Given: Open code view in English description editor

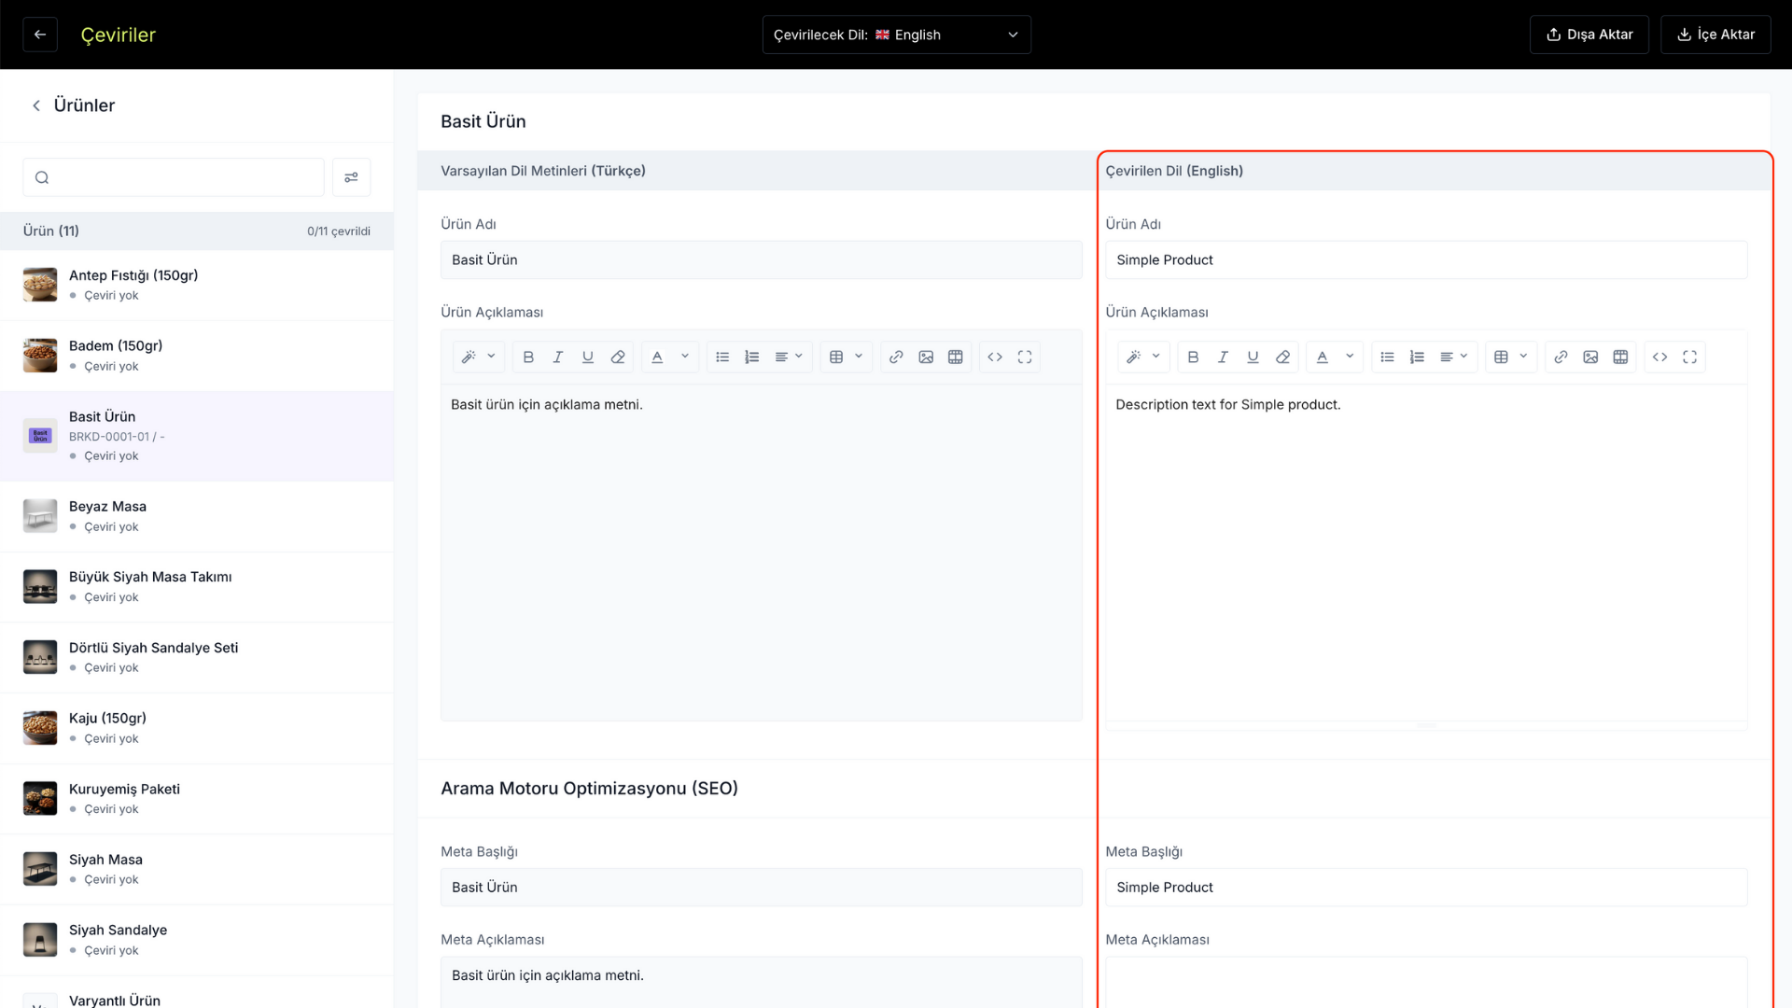Looking at the screenshot, I should tap(1659, 357).
